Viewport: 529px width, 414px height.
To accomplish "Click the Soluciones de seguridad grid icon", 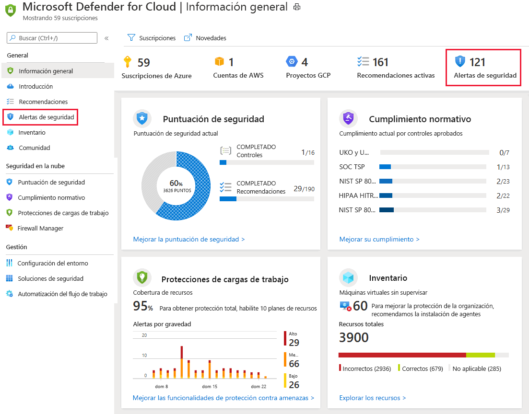I will (x=10, y=278).
